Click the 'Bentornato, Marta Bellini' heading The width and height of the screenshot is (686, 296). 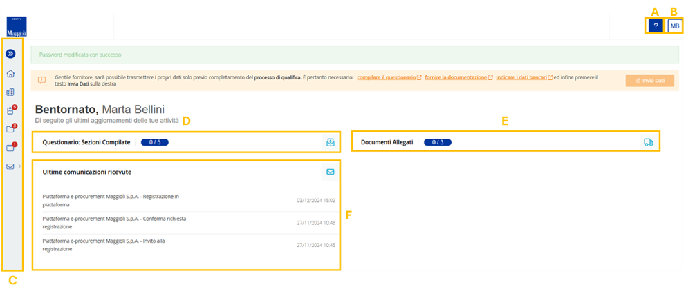tap(100, 110)
